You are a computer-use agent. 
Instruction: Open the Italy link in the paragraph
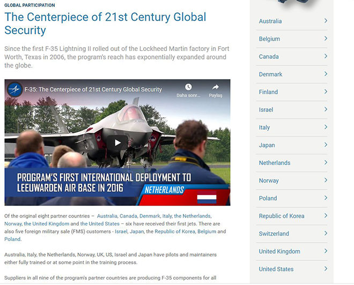[x=167, y=216]
